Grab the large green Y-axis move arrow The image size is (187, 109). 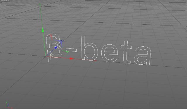point(43,30)
